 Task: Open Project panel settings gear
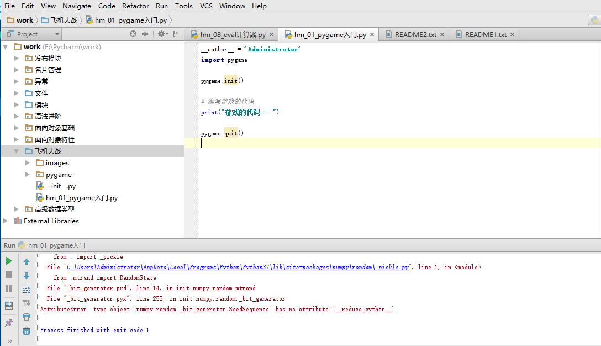point(163,34)
